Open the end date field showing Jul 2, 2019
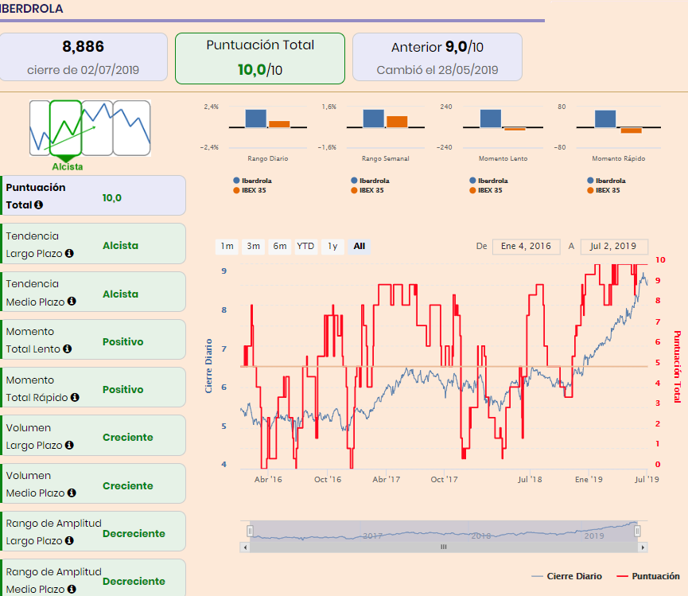The image size is (688, 596). pos(614,247)
